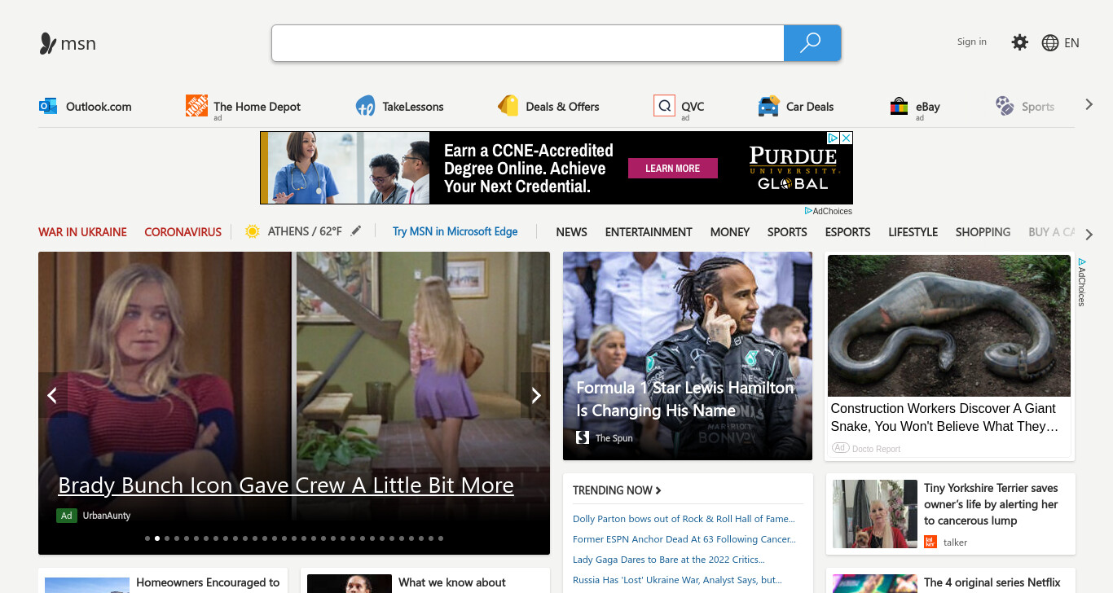This screenshot has height=593, width=1113.
Task: Open the ENTERTAINMENT section
Action: (x=649, y=232)
